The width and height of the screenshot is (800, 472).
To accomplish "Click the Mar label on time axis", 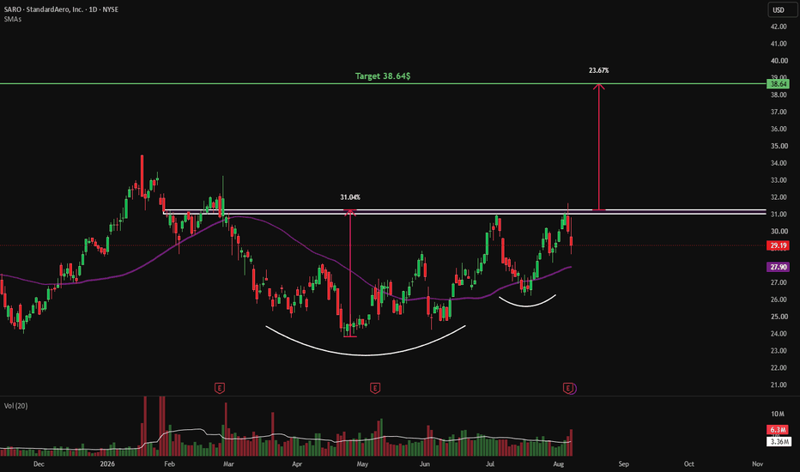I will [228, 463].
